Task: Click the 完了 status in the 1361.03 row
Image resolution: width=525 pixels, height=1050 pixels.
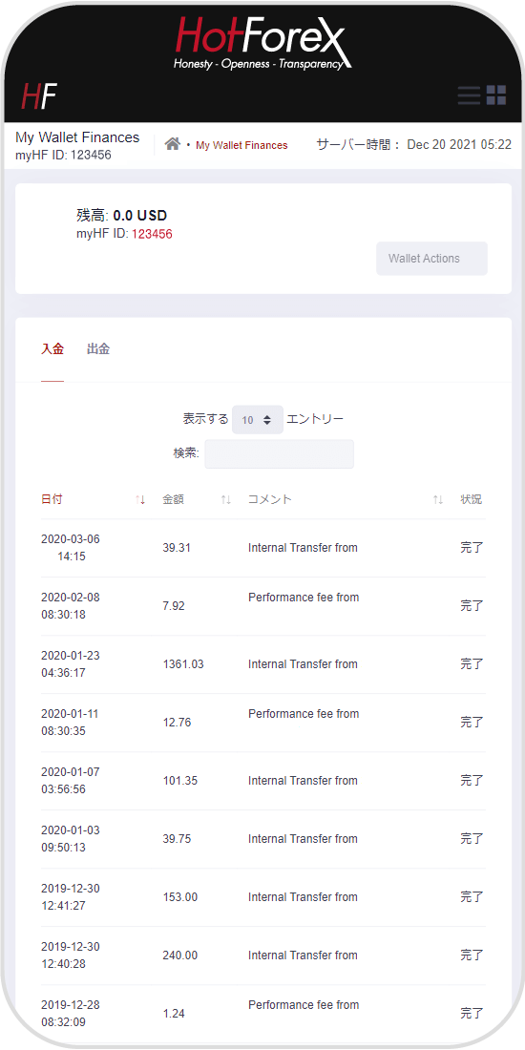Action: click(x=472, y=664)
